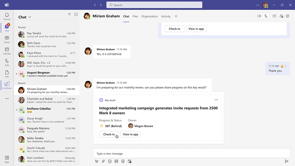Start an audio call using phone icon
The width and height of the screenshot is (295, 166).
coord(266,16)
